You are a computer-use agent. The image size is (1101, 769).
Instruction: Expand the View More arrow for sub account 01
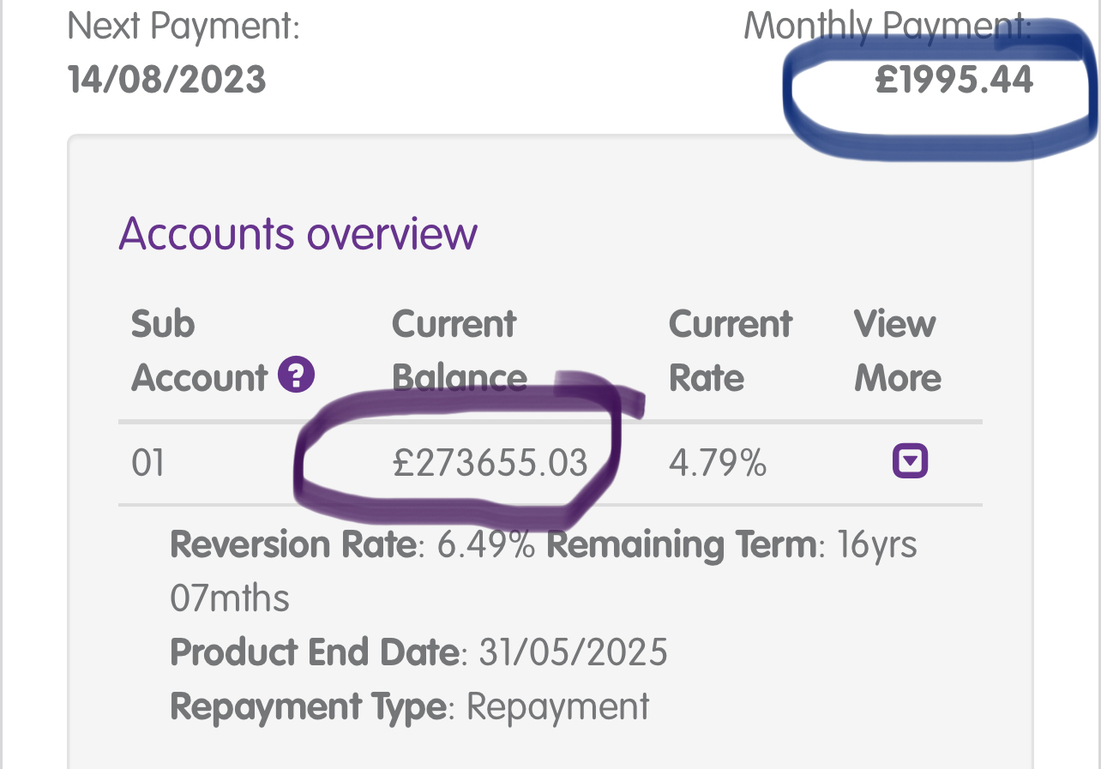(x=910, y=463)
